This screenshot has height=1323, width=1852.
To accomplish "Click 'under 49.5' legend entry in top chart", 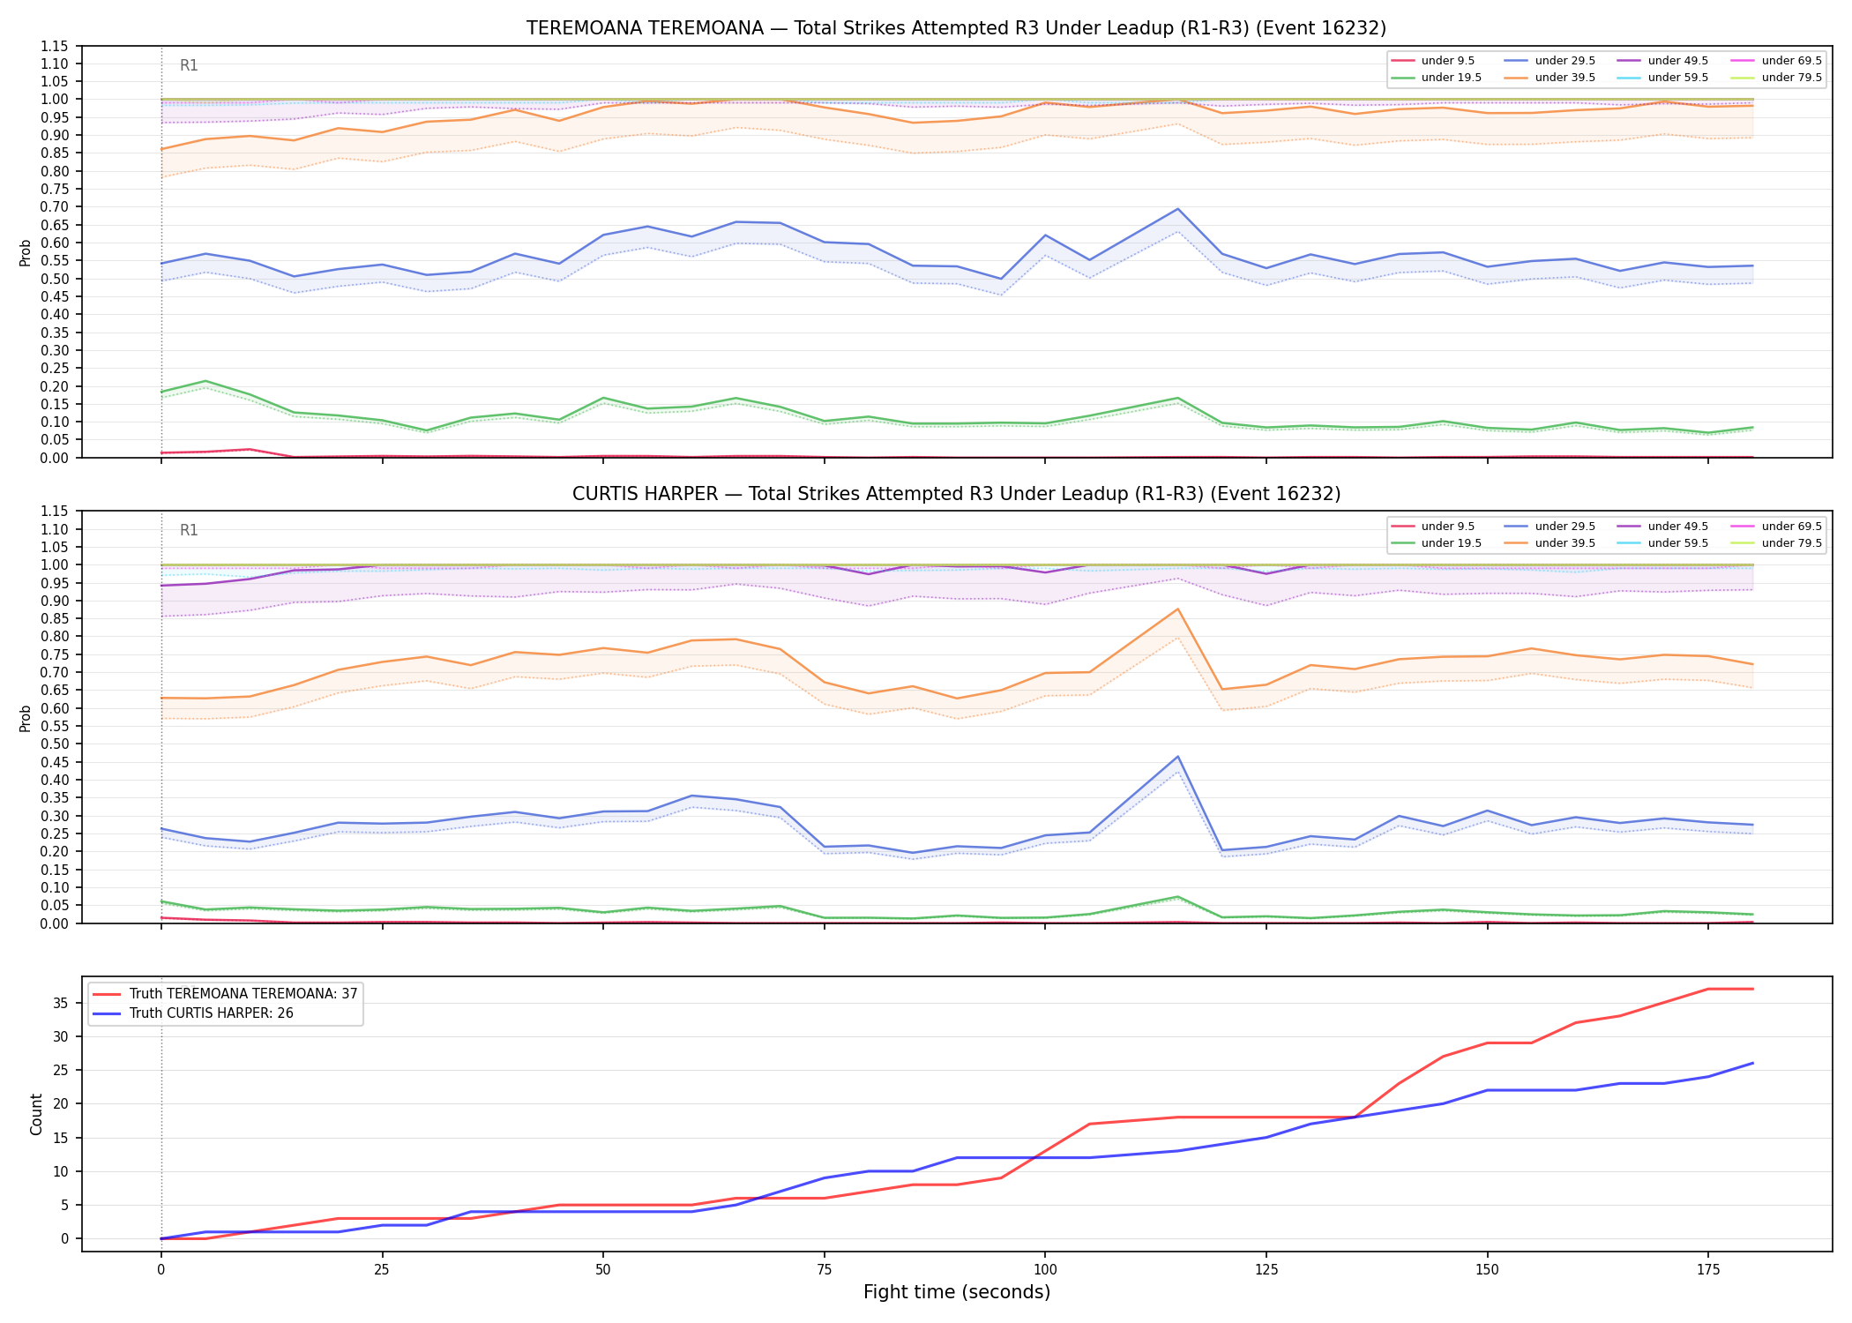I will pyautogui.click(x=1663, y=61).
